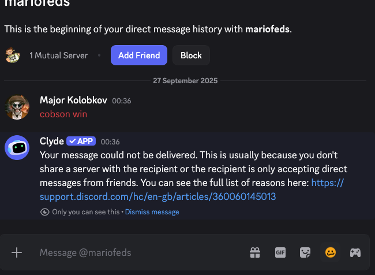Open the sticker picker
Screen dimensions: 375x275
click(x=305, y=252)
